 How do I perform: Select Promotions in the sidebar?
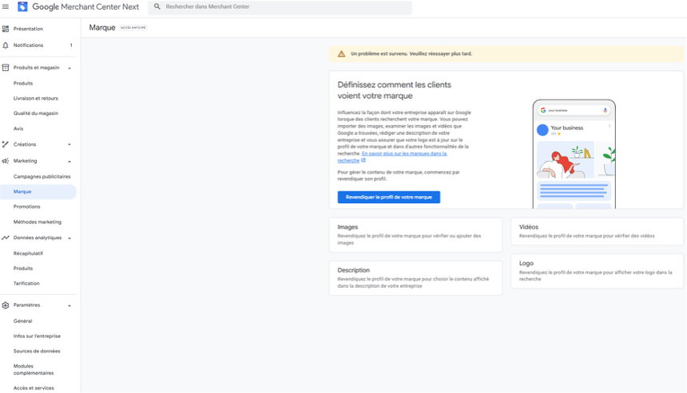tap(26, 206)
